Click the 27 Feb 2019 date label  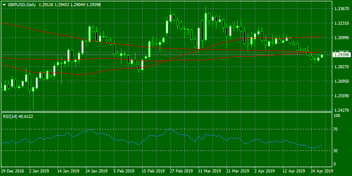click(181, 171)
